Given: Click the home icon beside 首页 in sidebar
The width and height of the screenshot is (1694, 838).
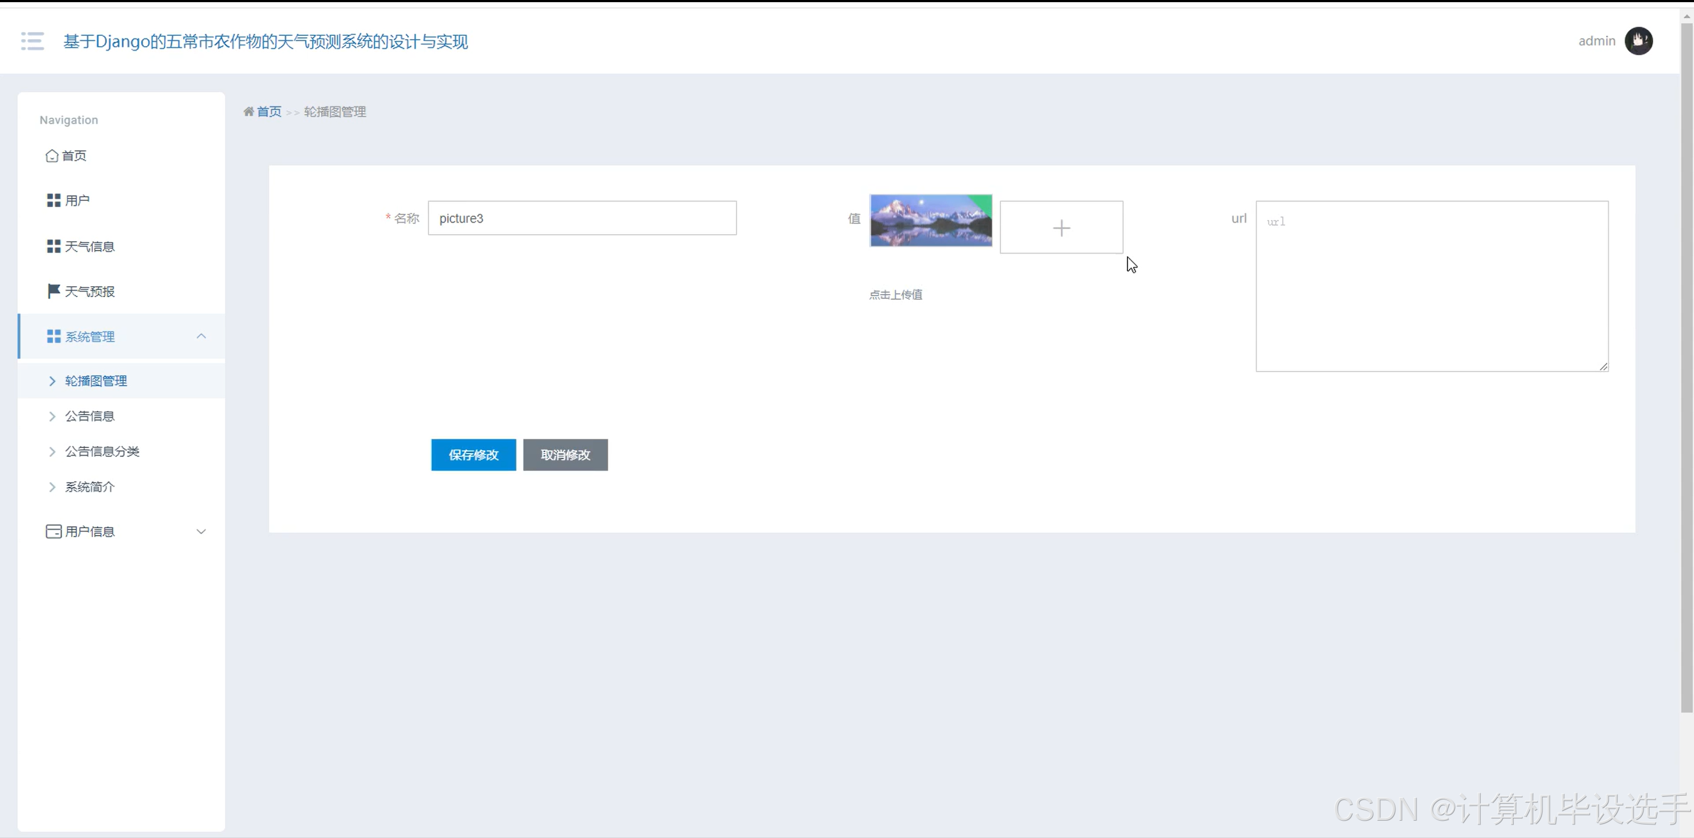Looking at the screenshot, I should coord(52,156).
